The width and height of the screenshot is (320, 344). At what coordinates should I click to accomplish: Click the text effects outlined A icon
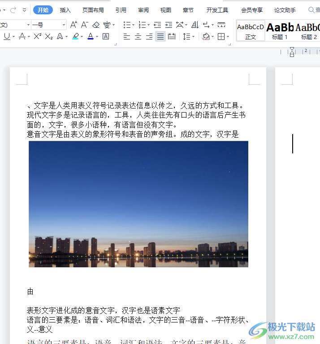[60, 36]
